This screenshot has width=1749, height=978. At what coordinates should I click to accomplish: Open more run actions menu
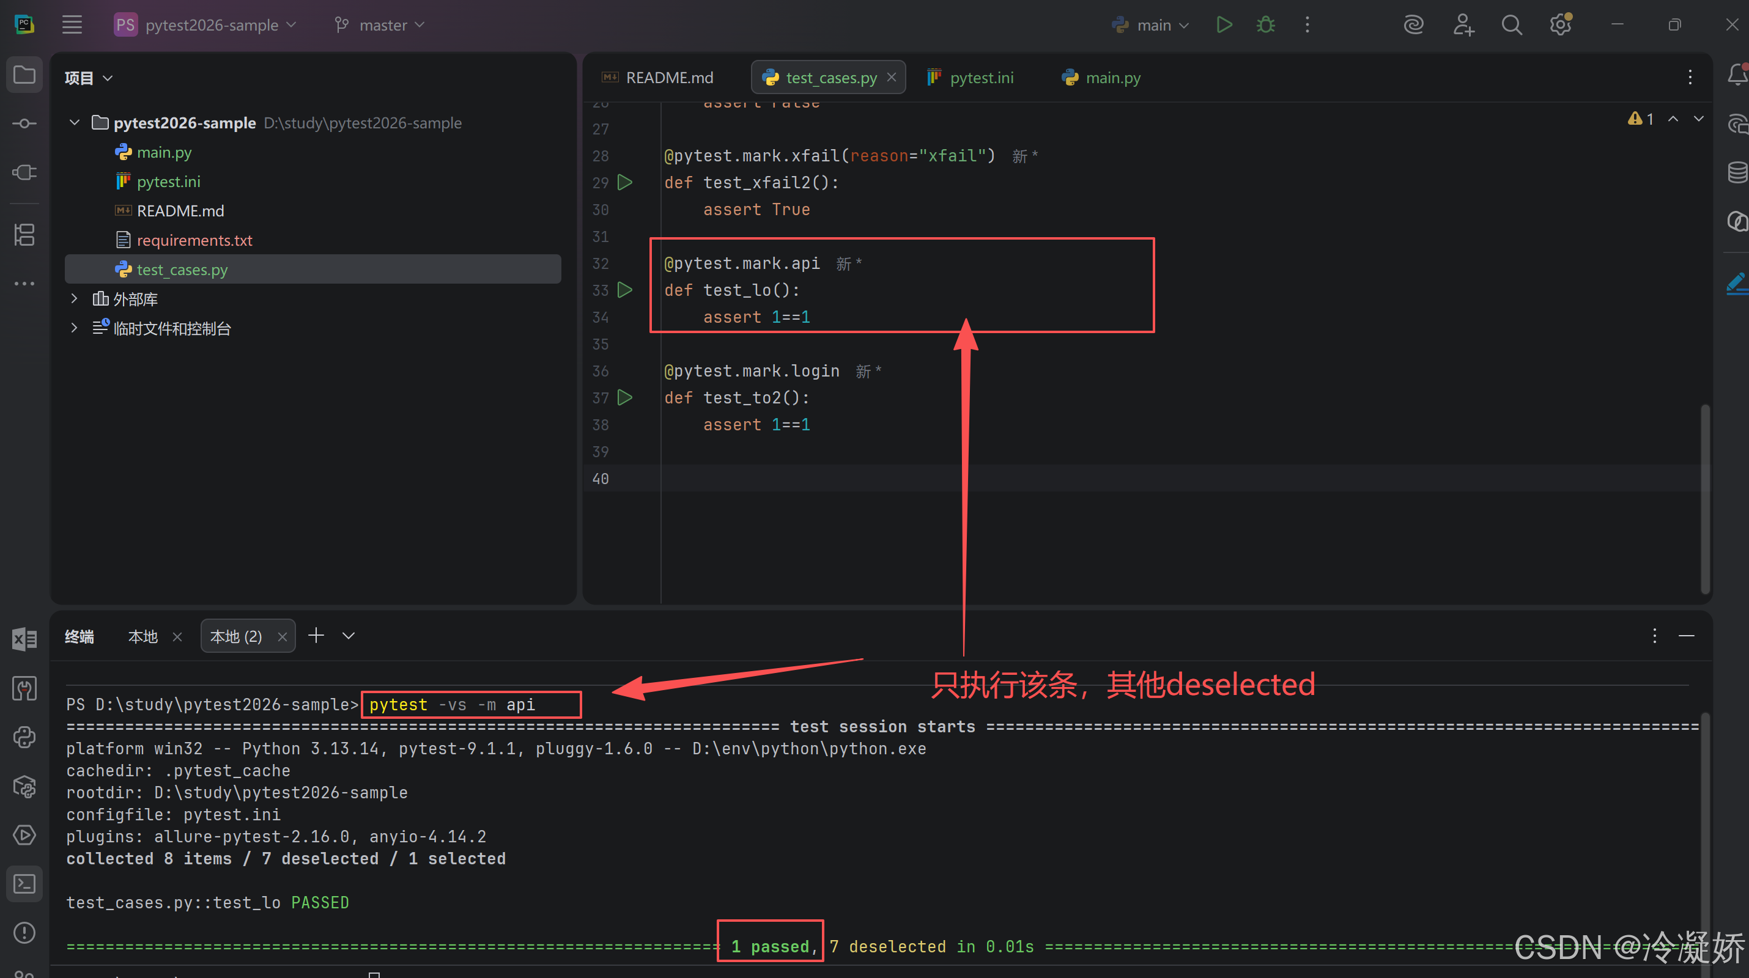point(1307,25)
